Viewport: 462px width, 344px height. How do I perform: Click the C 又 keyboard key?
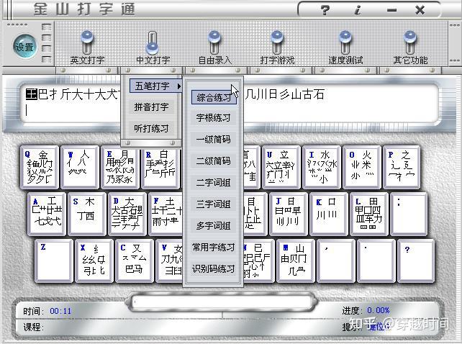pos(135,261)
